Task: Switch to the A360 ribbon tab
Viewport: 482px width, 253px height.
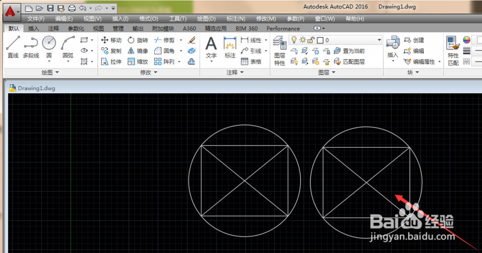Action: (189, 28)
